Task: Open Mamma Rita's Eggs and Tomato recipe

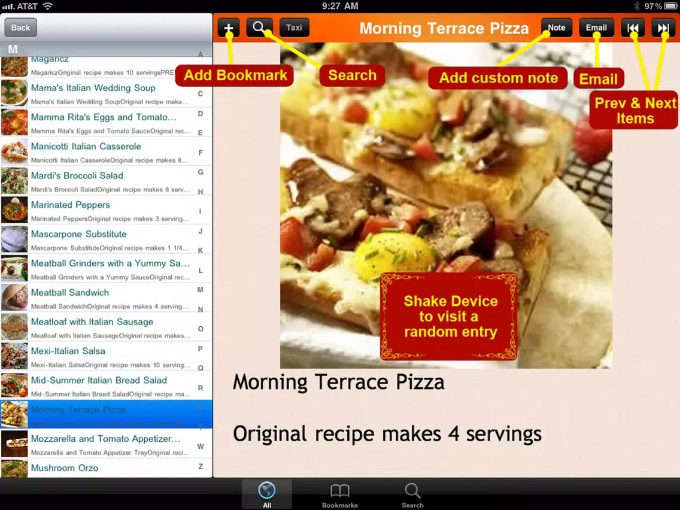Action: pos(107,123)
